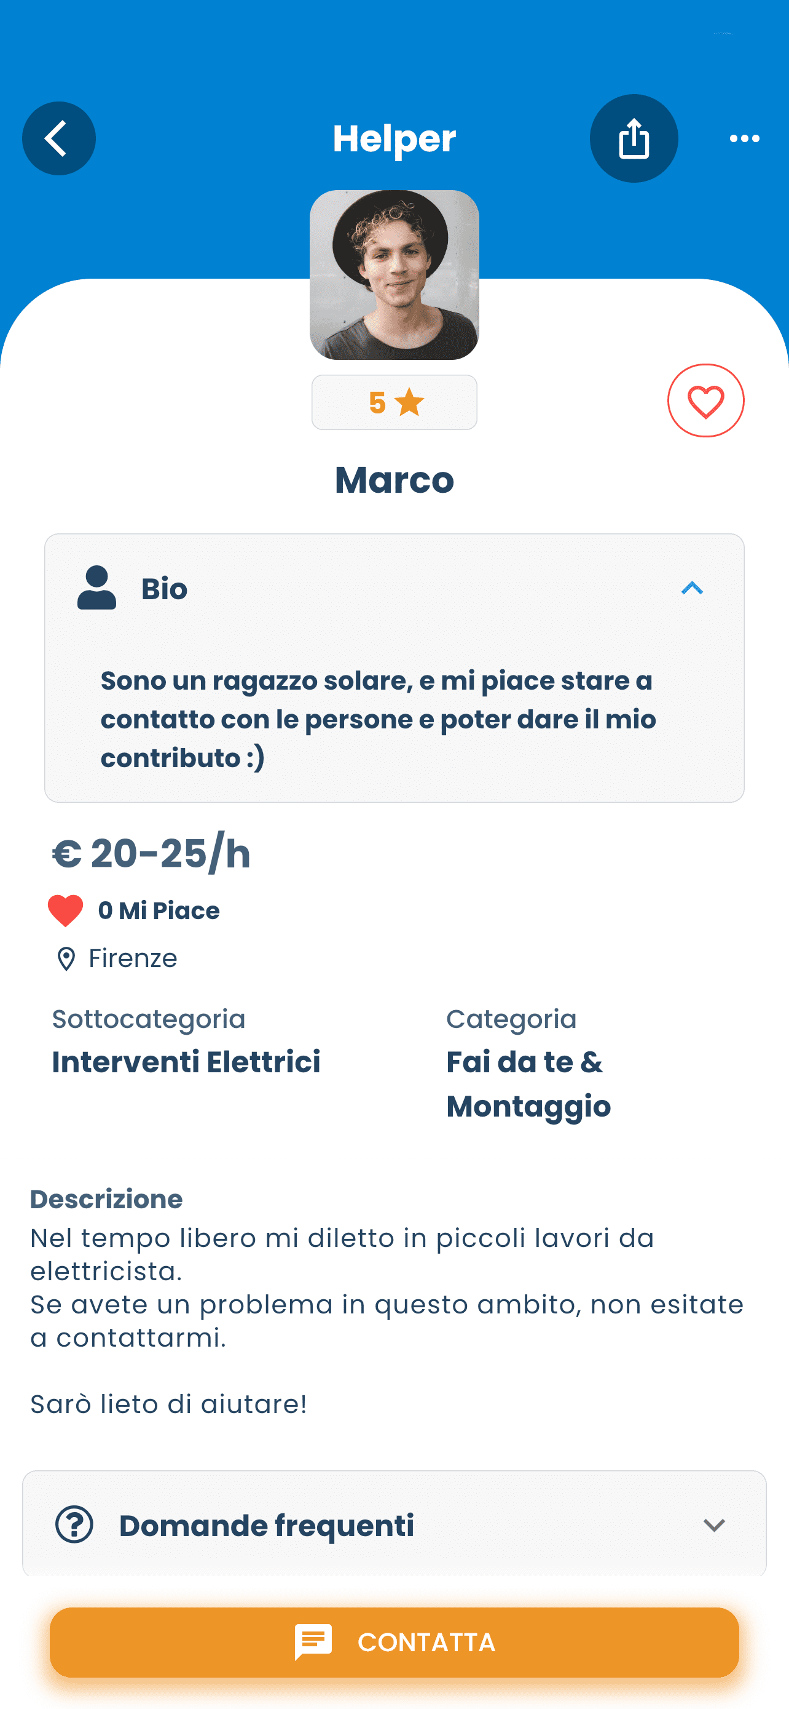The height and width of the screenshot is (1709, 789).
Task: Tap the Helper page title
Action: click(x=394, y=138)
